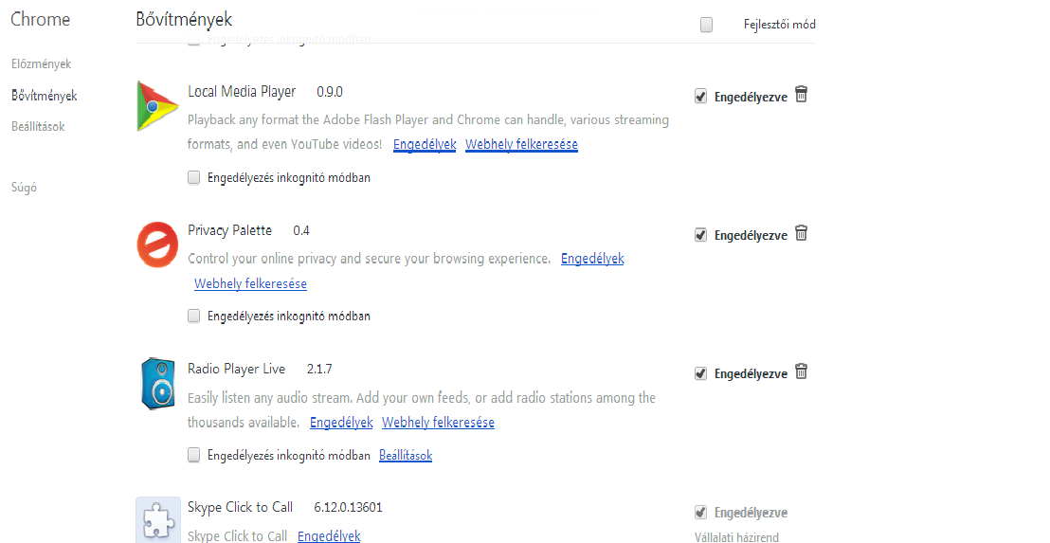
Task: Open Radio Player Live Beállítások link
Action: coord(406,456)
